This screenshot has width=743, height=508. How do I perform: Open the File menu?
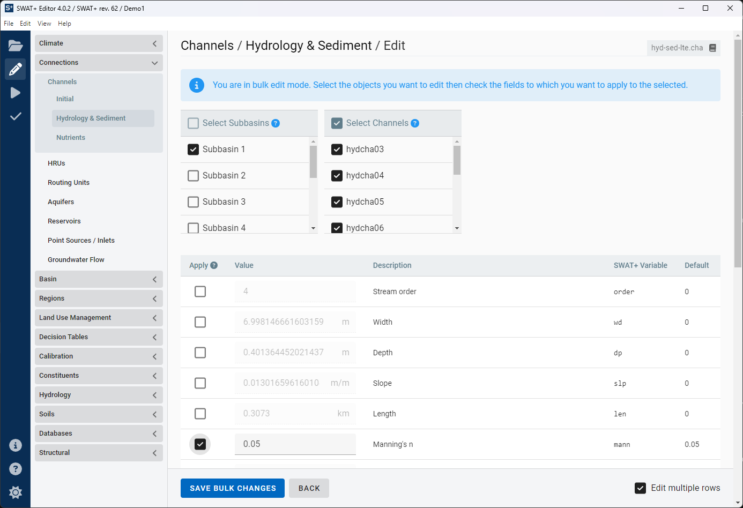point(9,24)
